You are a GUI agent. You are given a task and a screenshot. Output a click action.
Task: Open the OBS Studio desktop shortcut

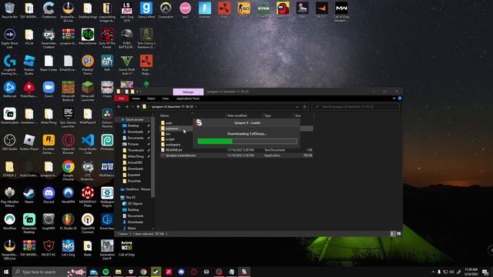9,142
